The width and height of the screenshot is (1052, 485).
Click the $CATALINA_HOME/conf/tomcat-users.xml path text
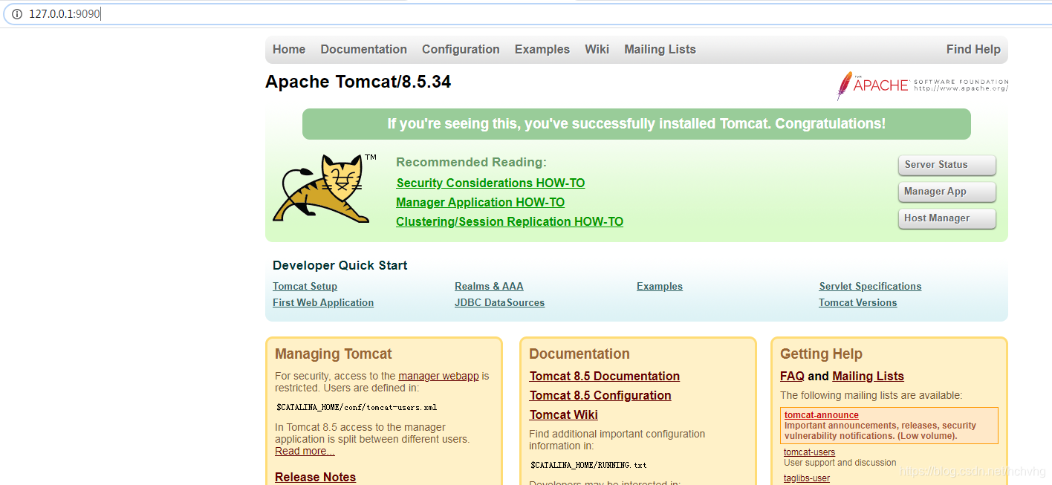coord(357,408)
